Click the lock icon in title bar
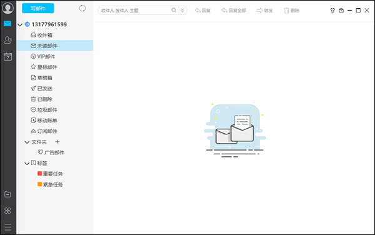375x235 pixels. [x=341, y=10]
